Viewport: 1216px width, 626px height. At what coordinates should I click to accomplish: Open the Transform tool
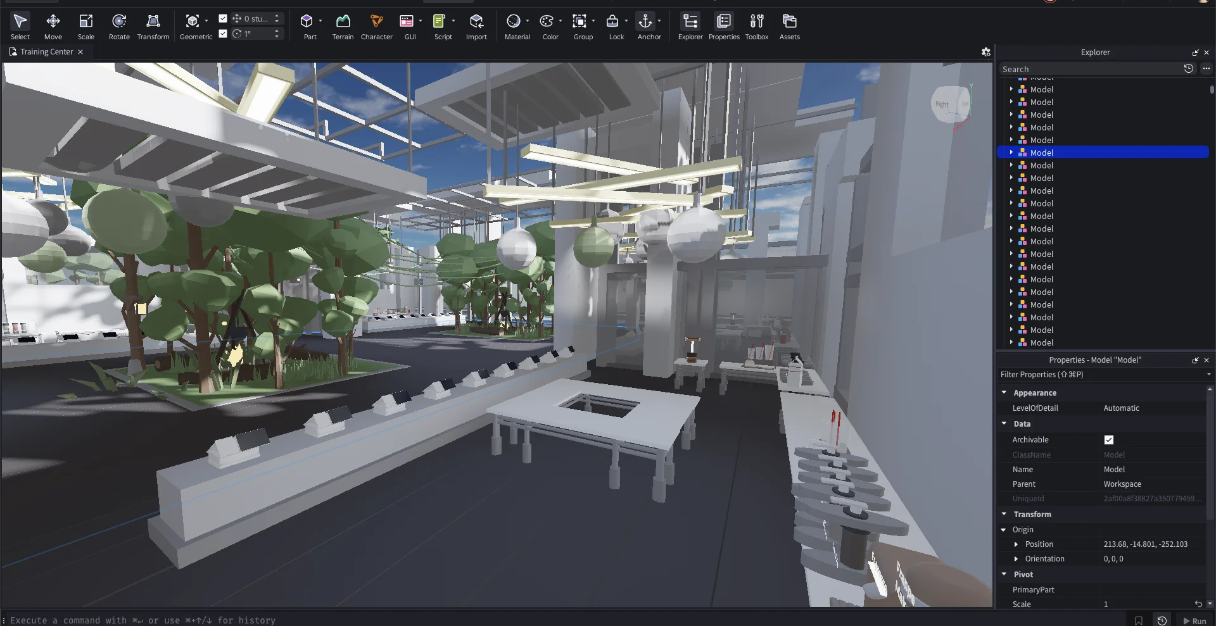point(153,27)
